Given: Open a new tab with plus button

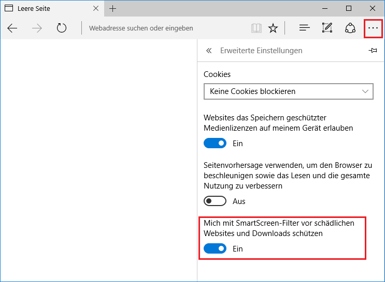Looking at the screenshot, I should (112, 9).
